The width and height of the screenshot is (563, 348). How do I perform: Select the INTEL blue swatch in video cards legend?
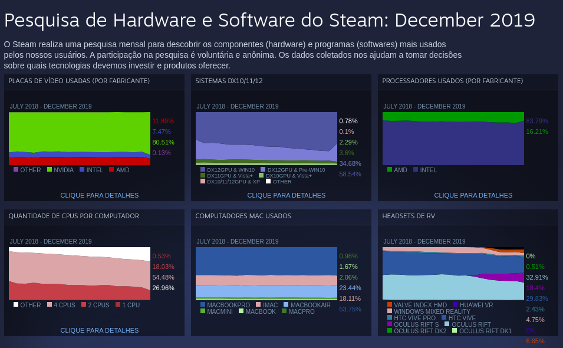[82, 169]
